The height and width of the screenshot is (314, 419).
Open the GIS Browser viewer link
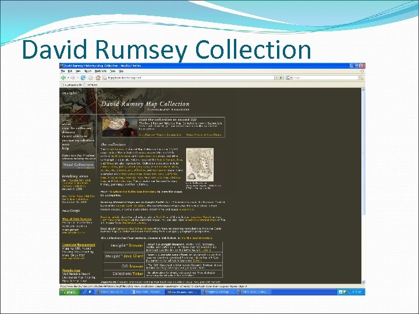[x=132, y=266]
